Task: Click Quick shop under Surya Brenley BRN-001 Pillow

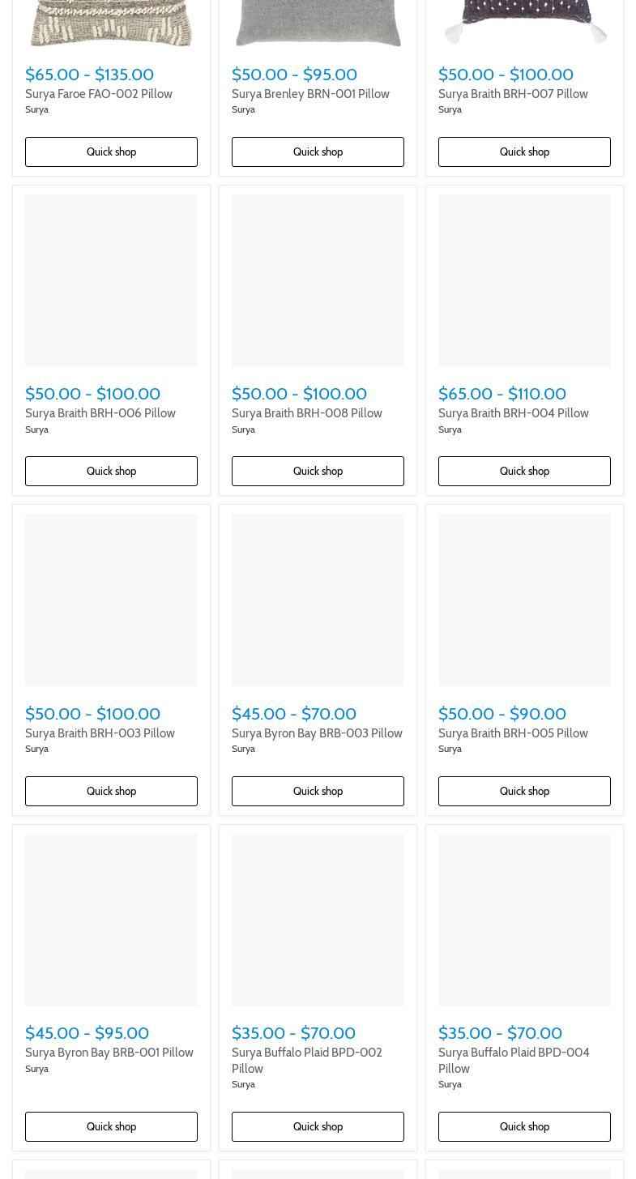Action: pyautogui.click(x=318, y=152)
